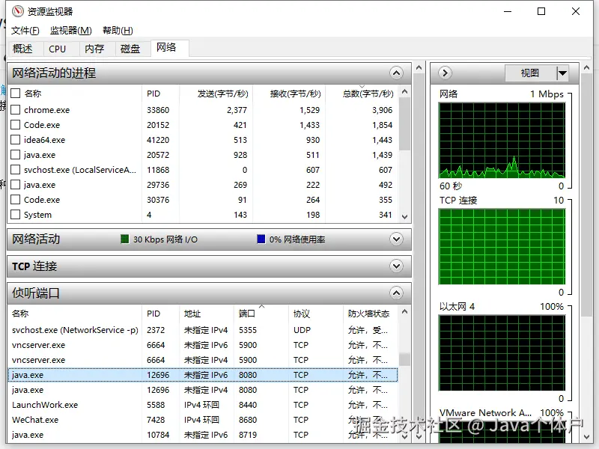Select vncserver.exe 未指定 IPv6 5900 row
The height and width of the screenshot is (449, 599).
click(203, 345)
